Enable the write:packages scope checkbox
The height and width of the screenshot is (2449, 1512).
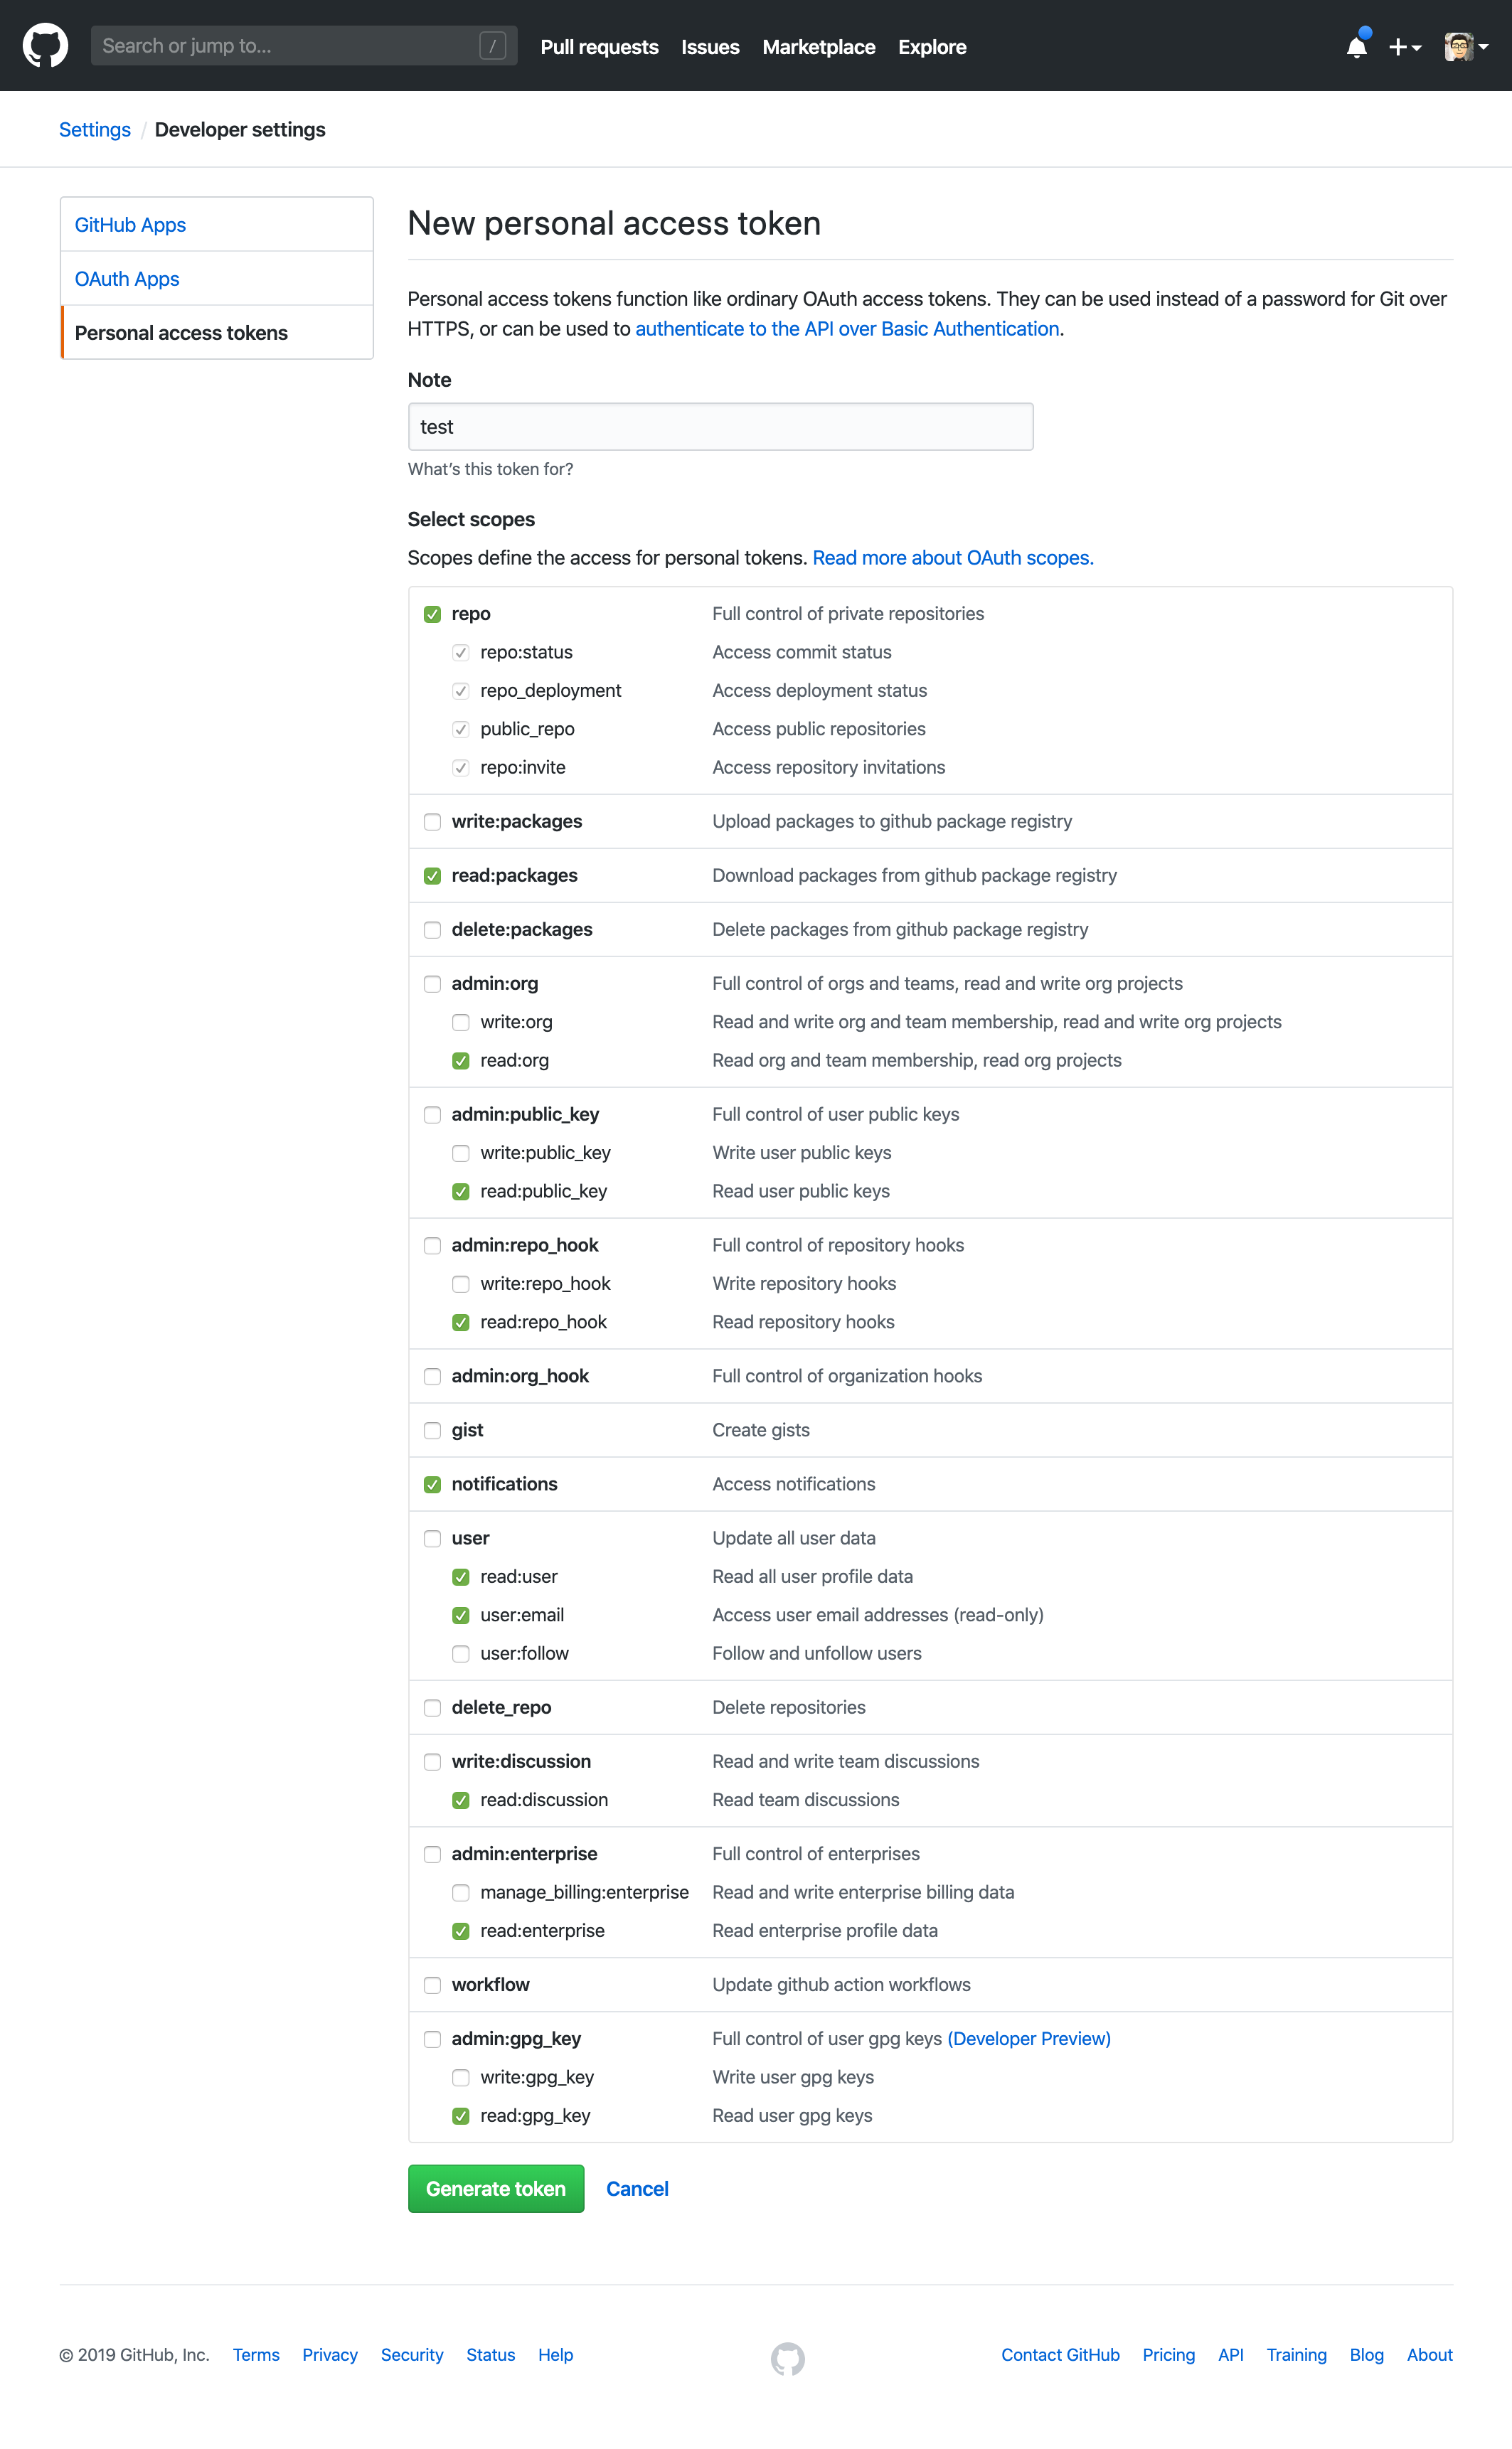(432, 821)
